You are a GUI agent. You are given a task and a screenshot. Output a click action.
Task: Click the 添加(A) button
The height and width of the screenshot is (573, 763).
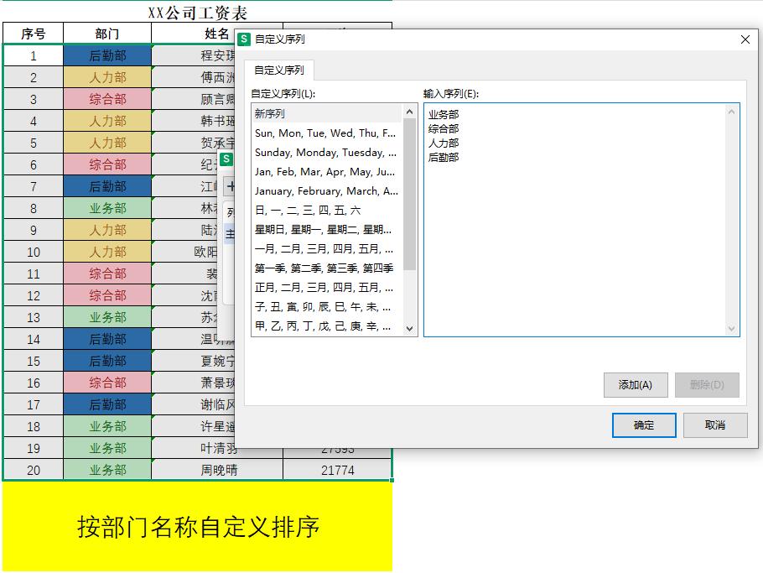pyautogui.click(x=636, y=385)
